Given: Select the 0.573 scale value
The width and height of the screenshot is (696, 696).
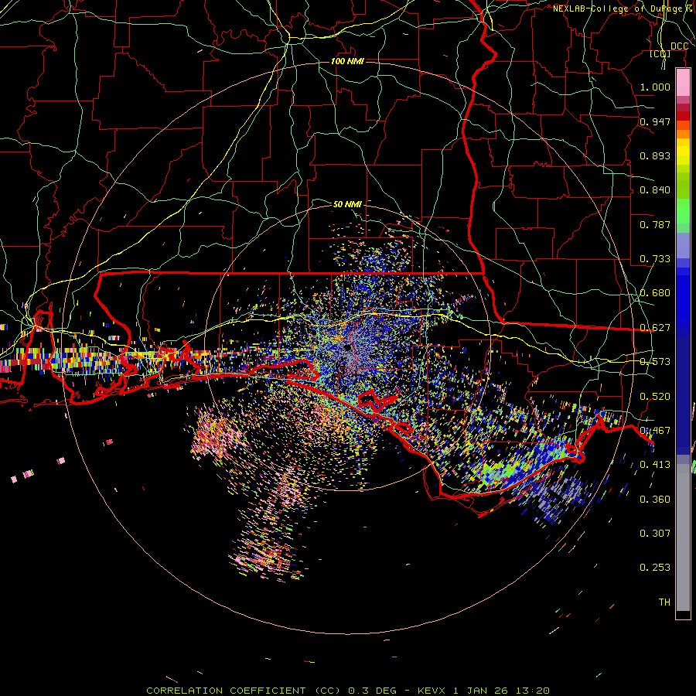Looking at the screenshot, I should [655, 362].
